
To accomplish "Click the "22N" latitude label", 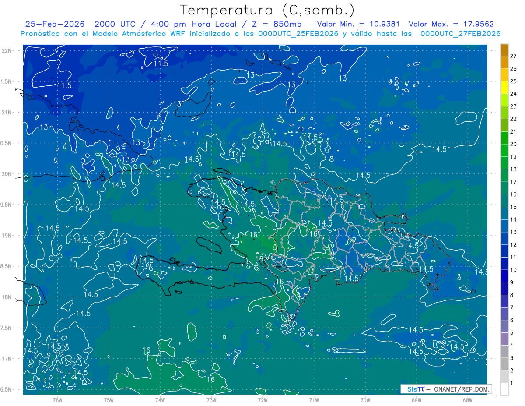I will point(7,50).
